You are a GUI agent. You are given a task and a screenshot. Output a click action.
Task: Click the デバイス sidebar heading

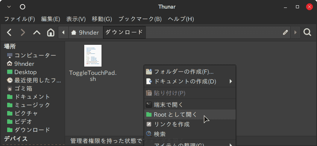pyautogui.click(x=16, y=139)
